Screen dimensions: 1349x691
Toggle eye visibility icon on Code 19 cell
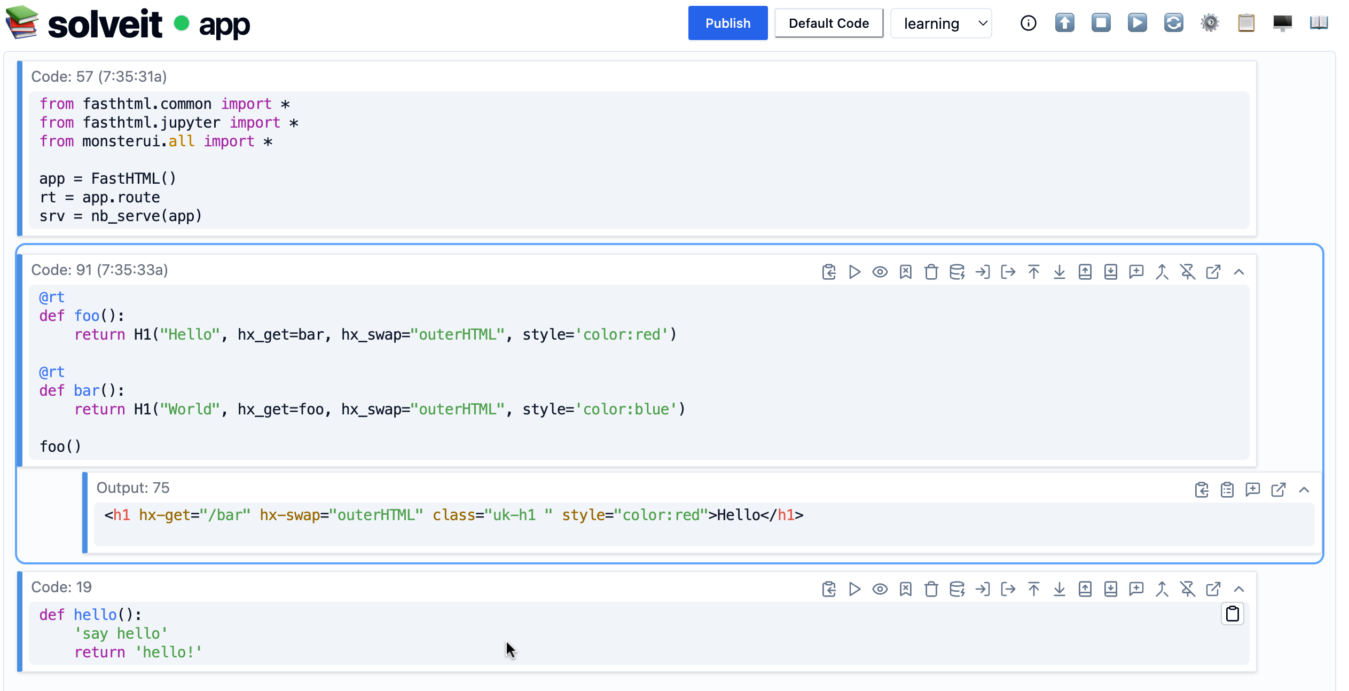pyautogui.click(x=880, y=589)
